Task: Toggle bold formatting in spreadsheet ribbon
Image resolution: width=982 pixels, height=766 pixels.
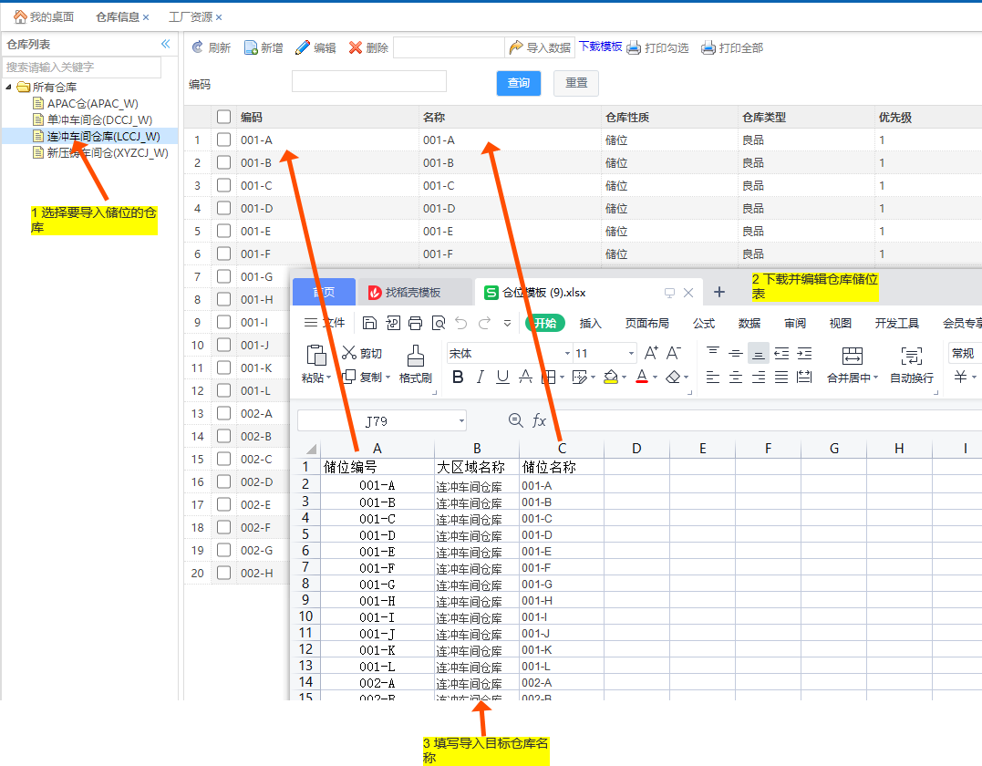Action: [458, 377]
